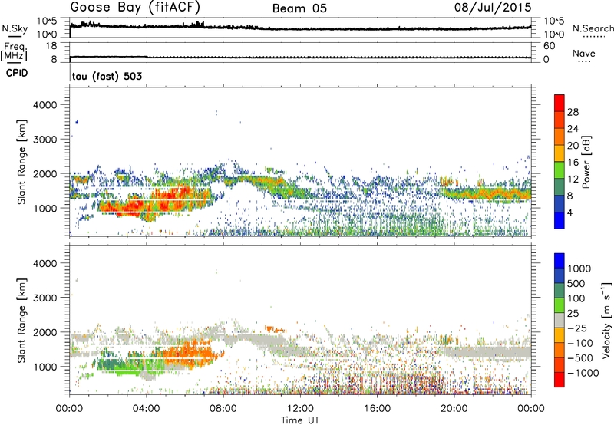Click the 3000 tick of power panel
Viewport: 614px width, 425px height.
pyautogui.click(x=45, y=140)
